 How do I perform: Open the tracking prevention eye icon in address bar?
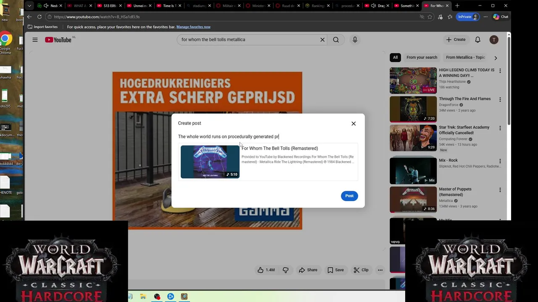[x=422, y=17]
